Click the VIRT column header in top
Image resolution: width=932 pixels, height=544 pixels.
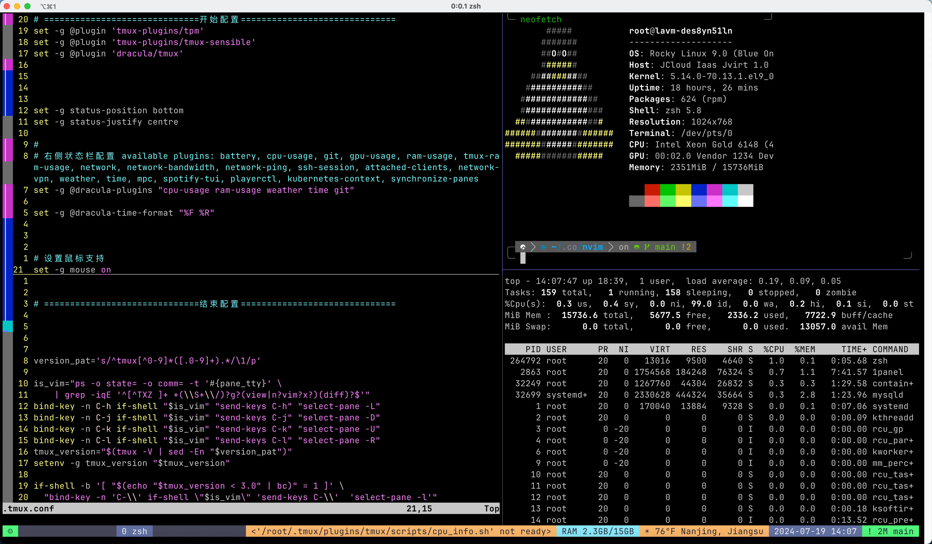click(x=660, y=349)
